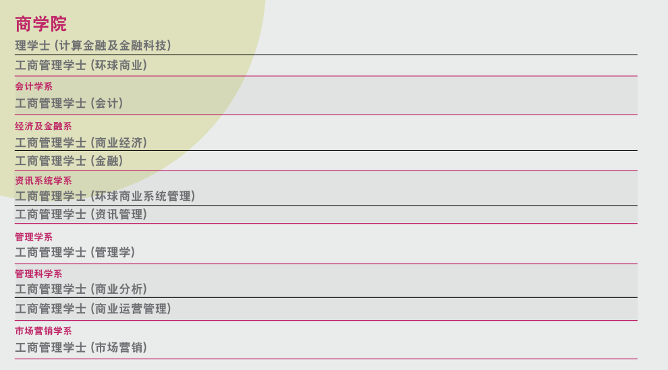Click the 会计学系 department heading

tap(34, 86)
